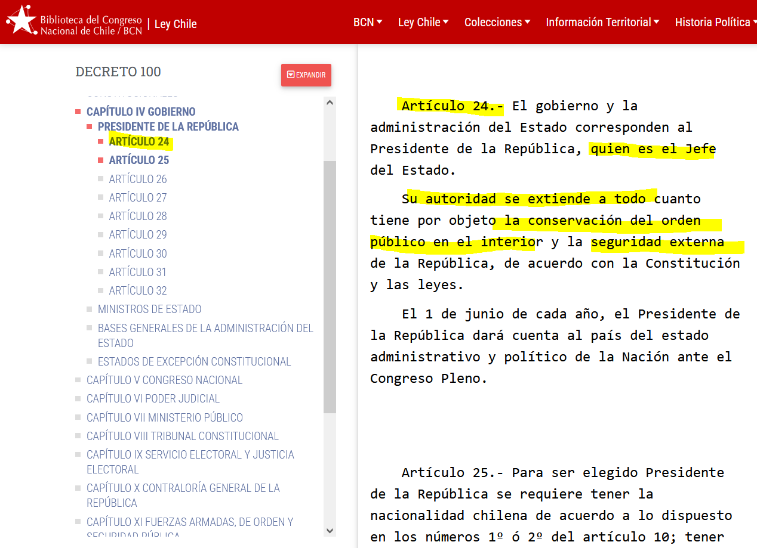Click the Ley Chile header link
Image resolution: width=757 pixels, height=548 pixels.
(176, 24)
